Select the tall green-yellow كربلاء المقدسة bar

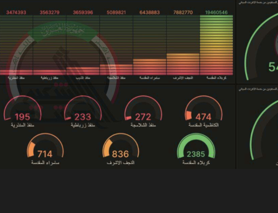pos(216,45)
